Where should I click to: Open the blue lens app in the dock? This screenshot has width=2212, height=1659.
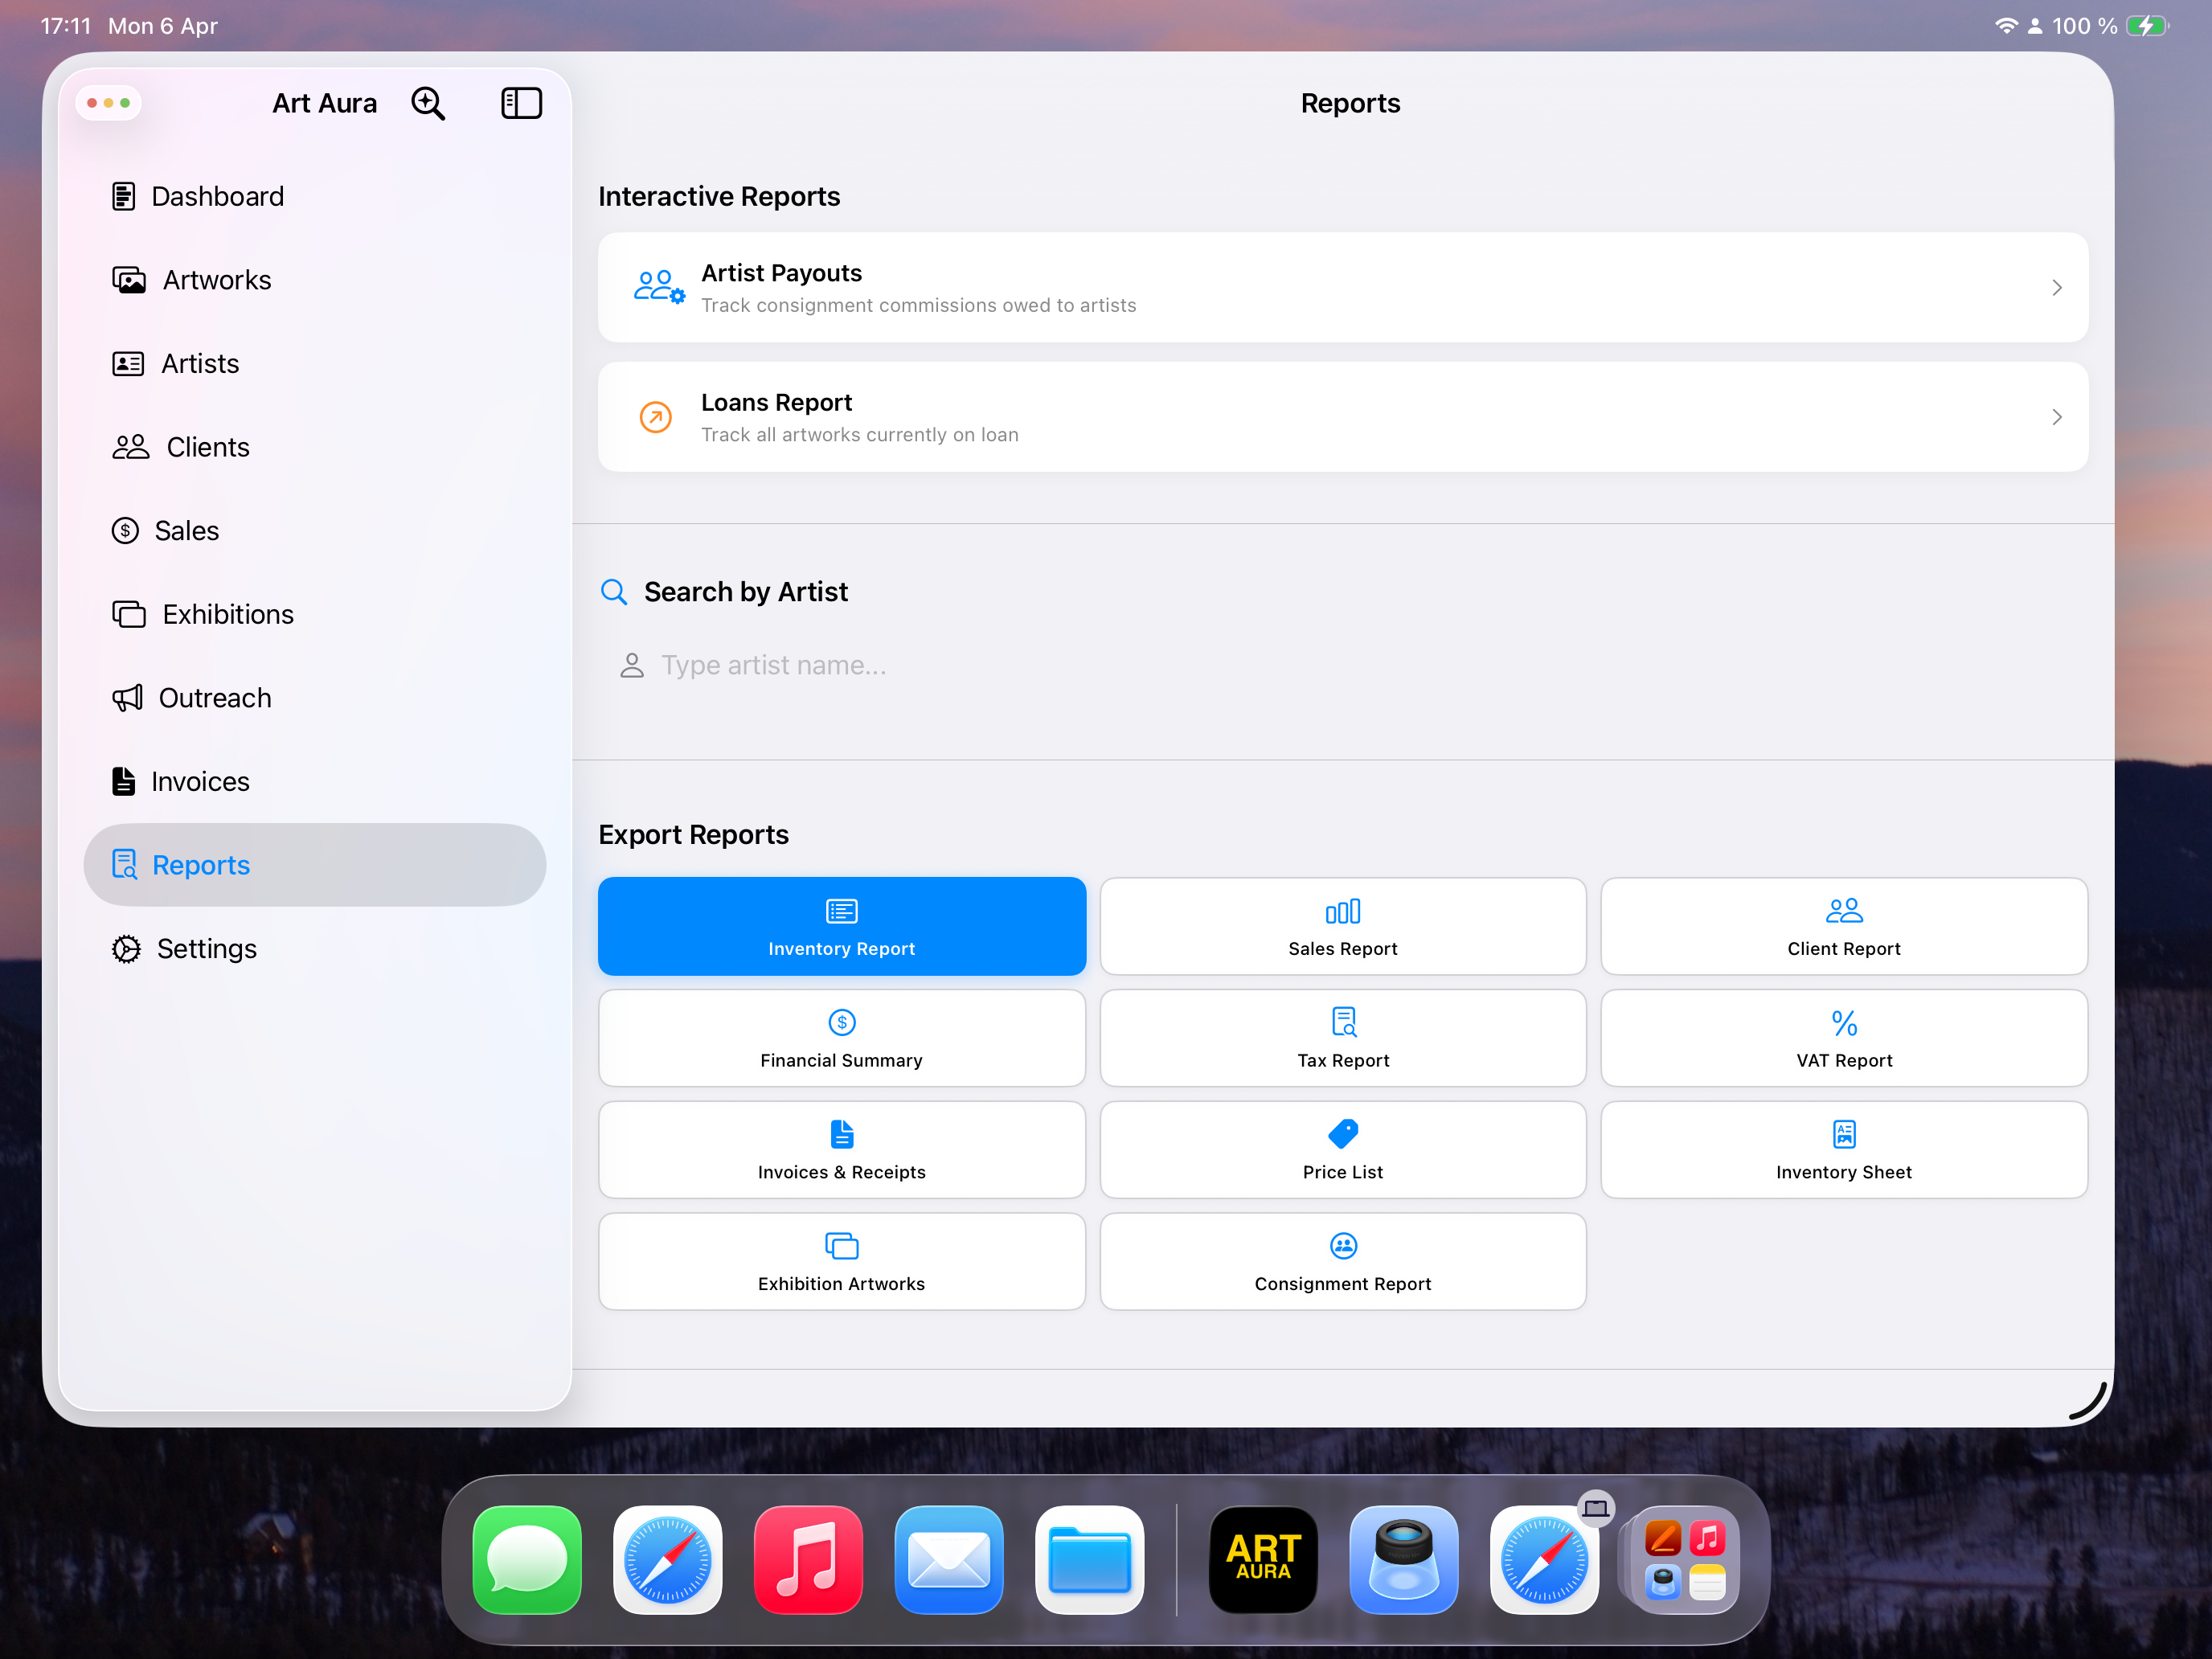coord(1403,1559)
